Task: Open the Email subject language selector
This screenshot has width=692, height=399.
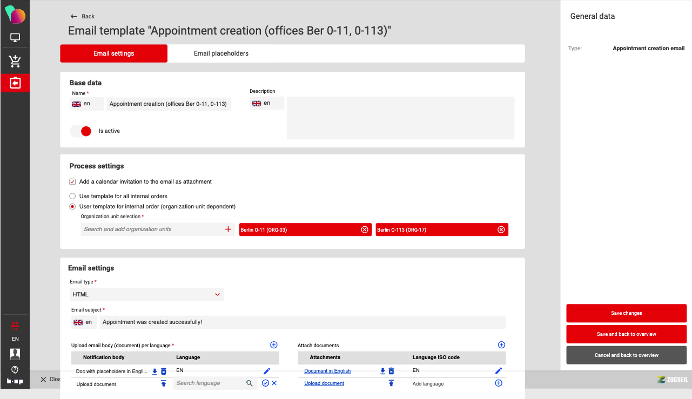Action: [84, 322]
